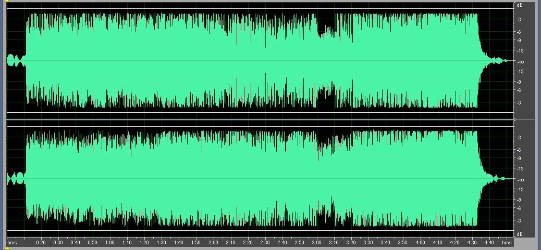
Task: Click the upper channel's -∞ scale label
Action: [x=520, y=62]
